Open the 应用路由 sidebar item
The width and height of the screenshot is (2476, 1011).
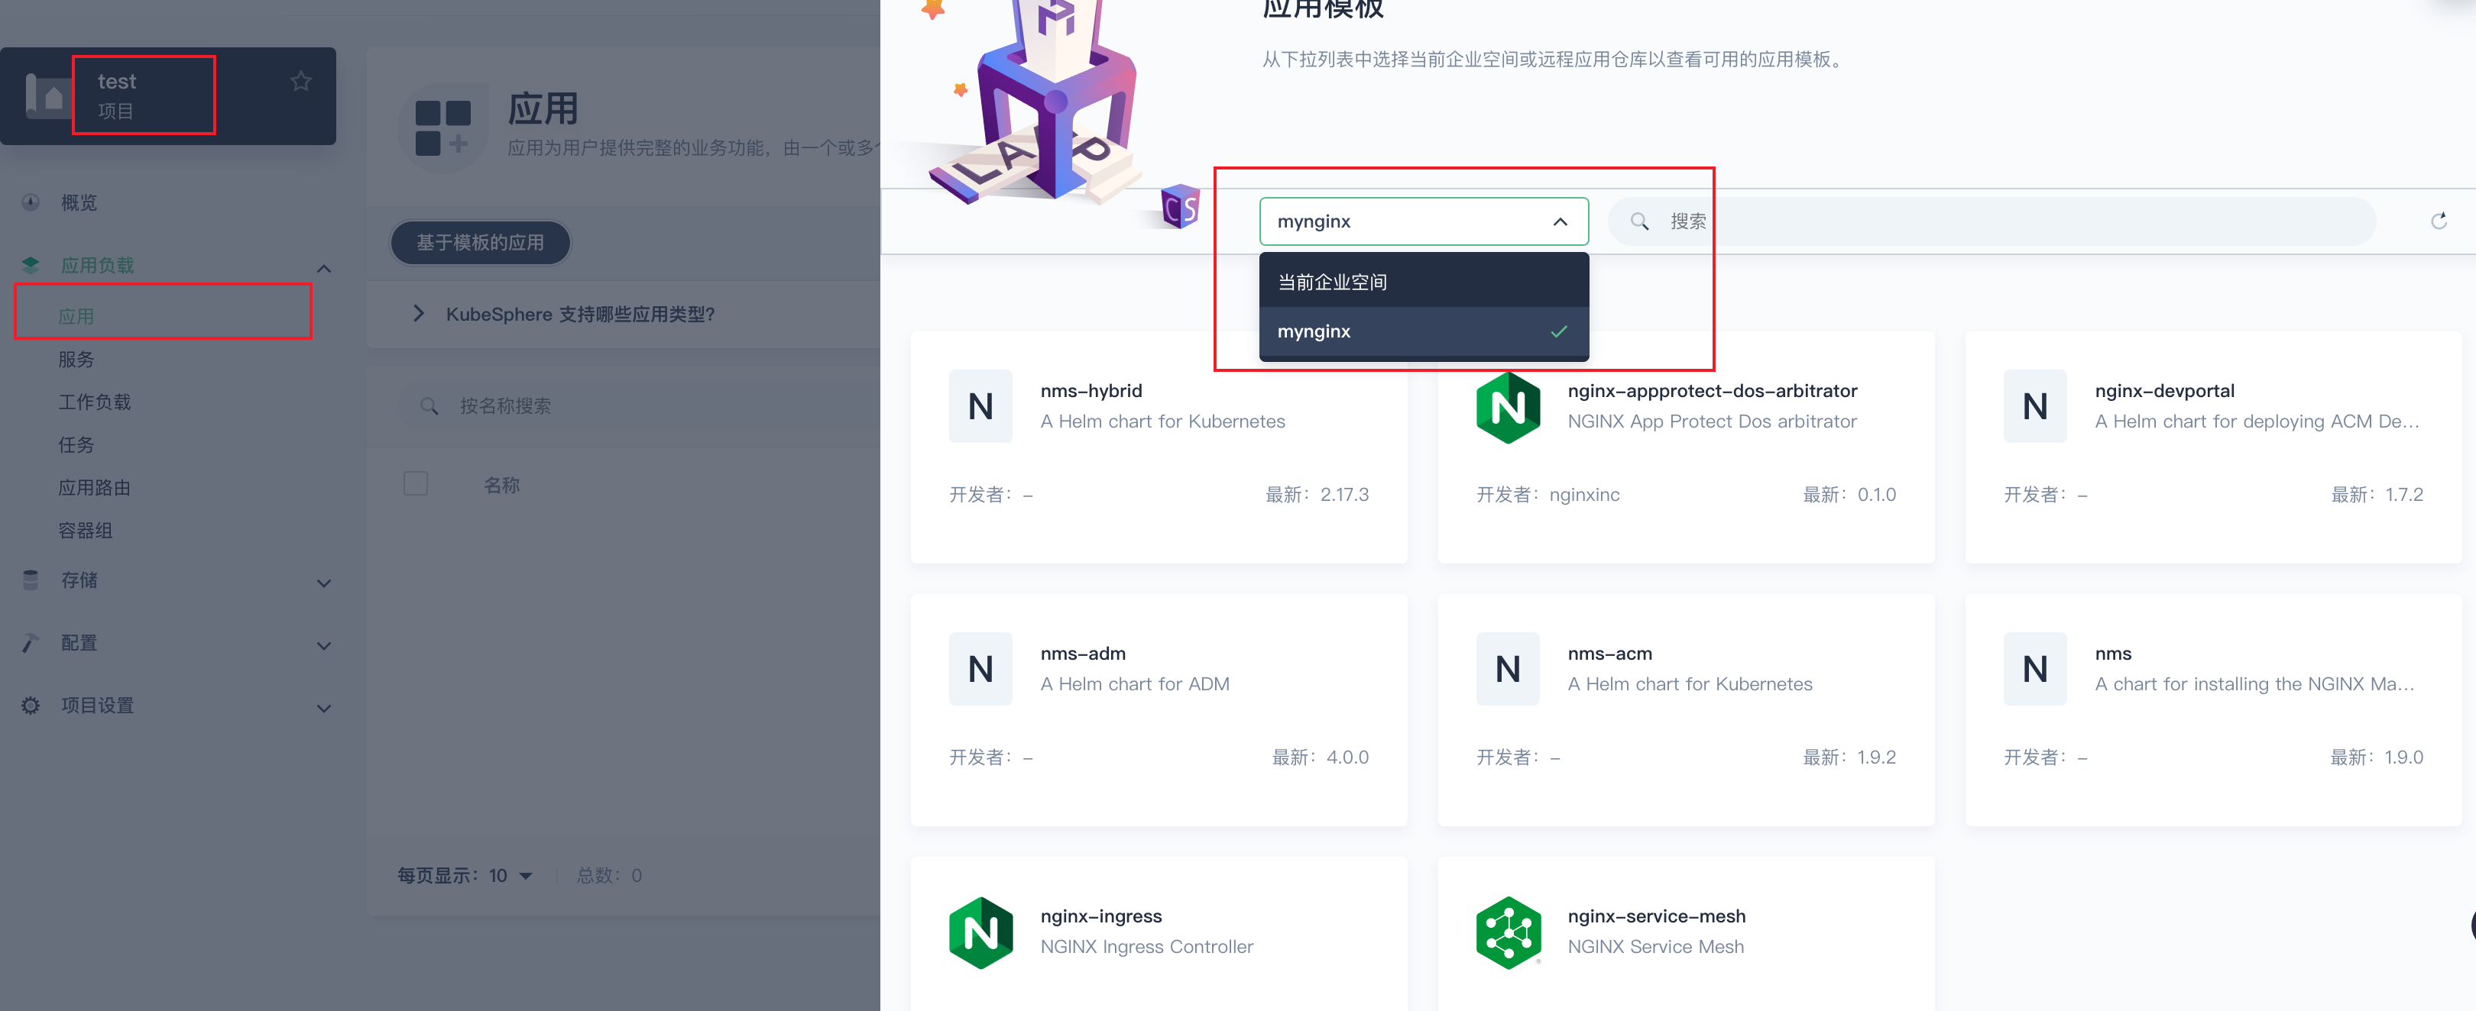[x=94, y=488]
